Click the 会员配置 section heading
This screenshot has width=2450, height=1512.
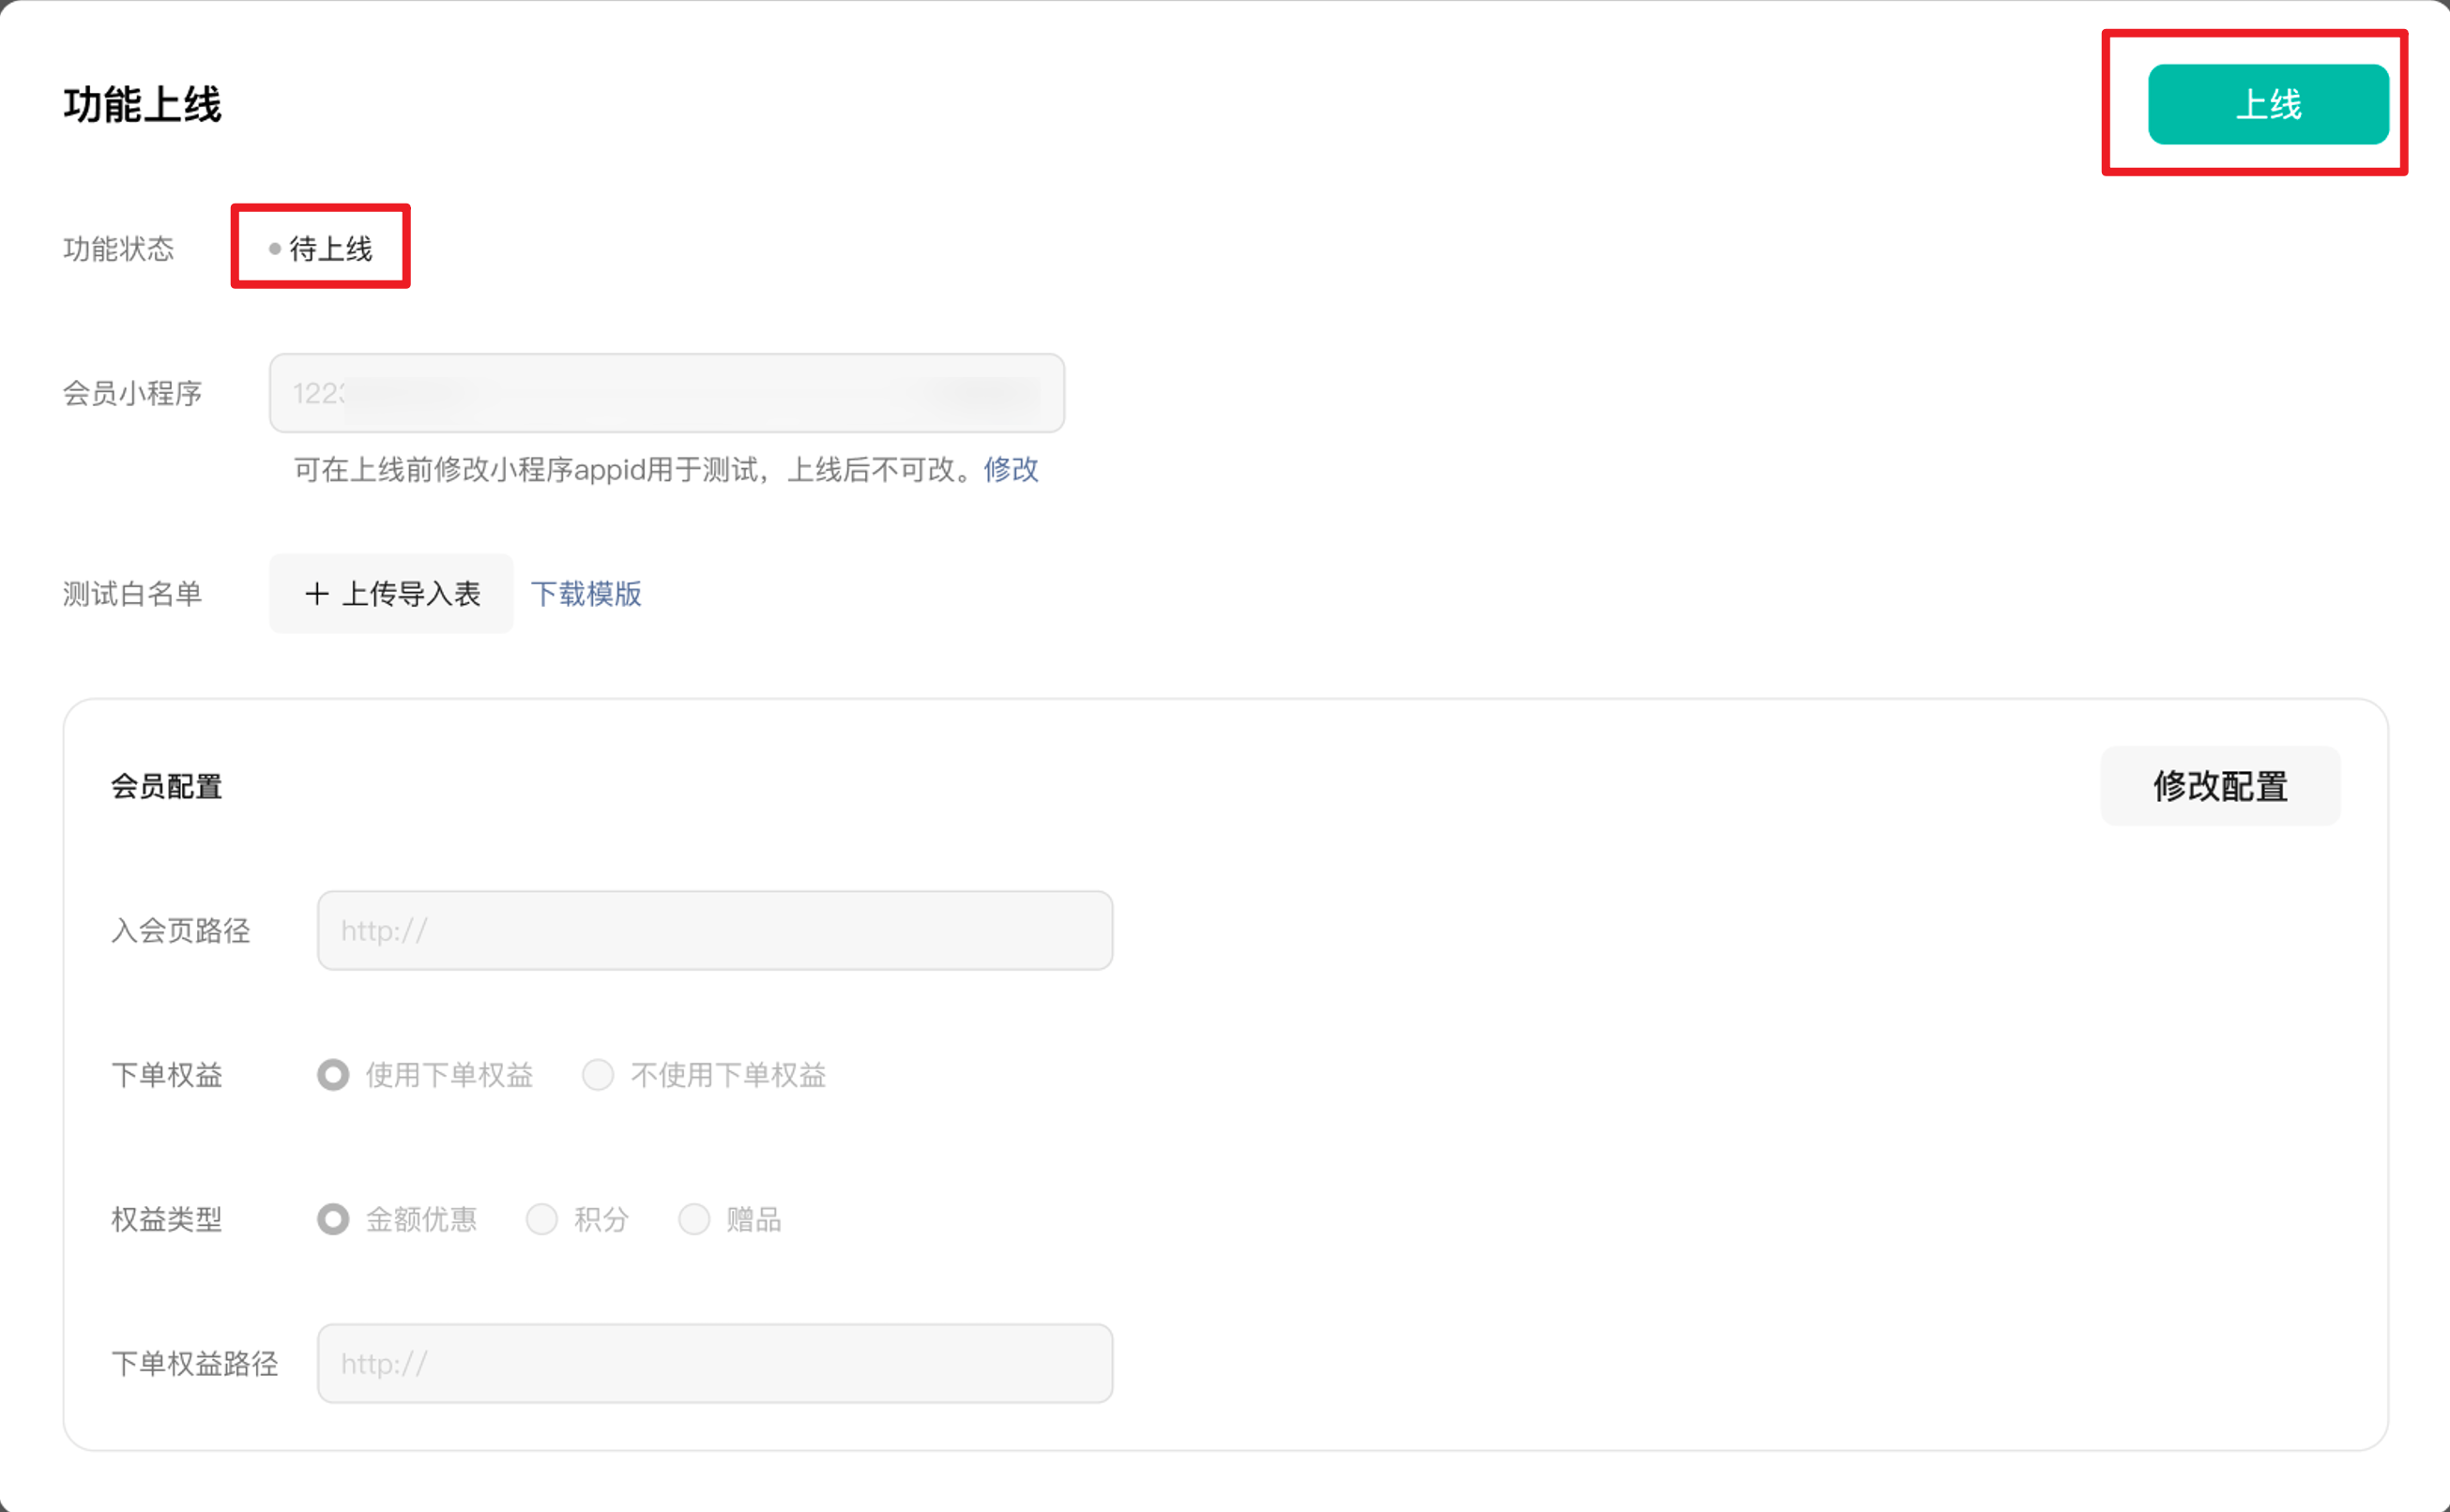click(x=166, y=787)
